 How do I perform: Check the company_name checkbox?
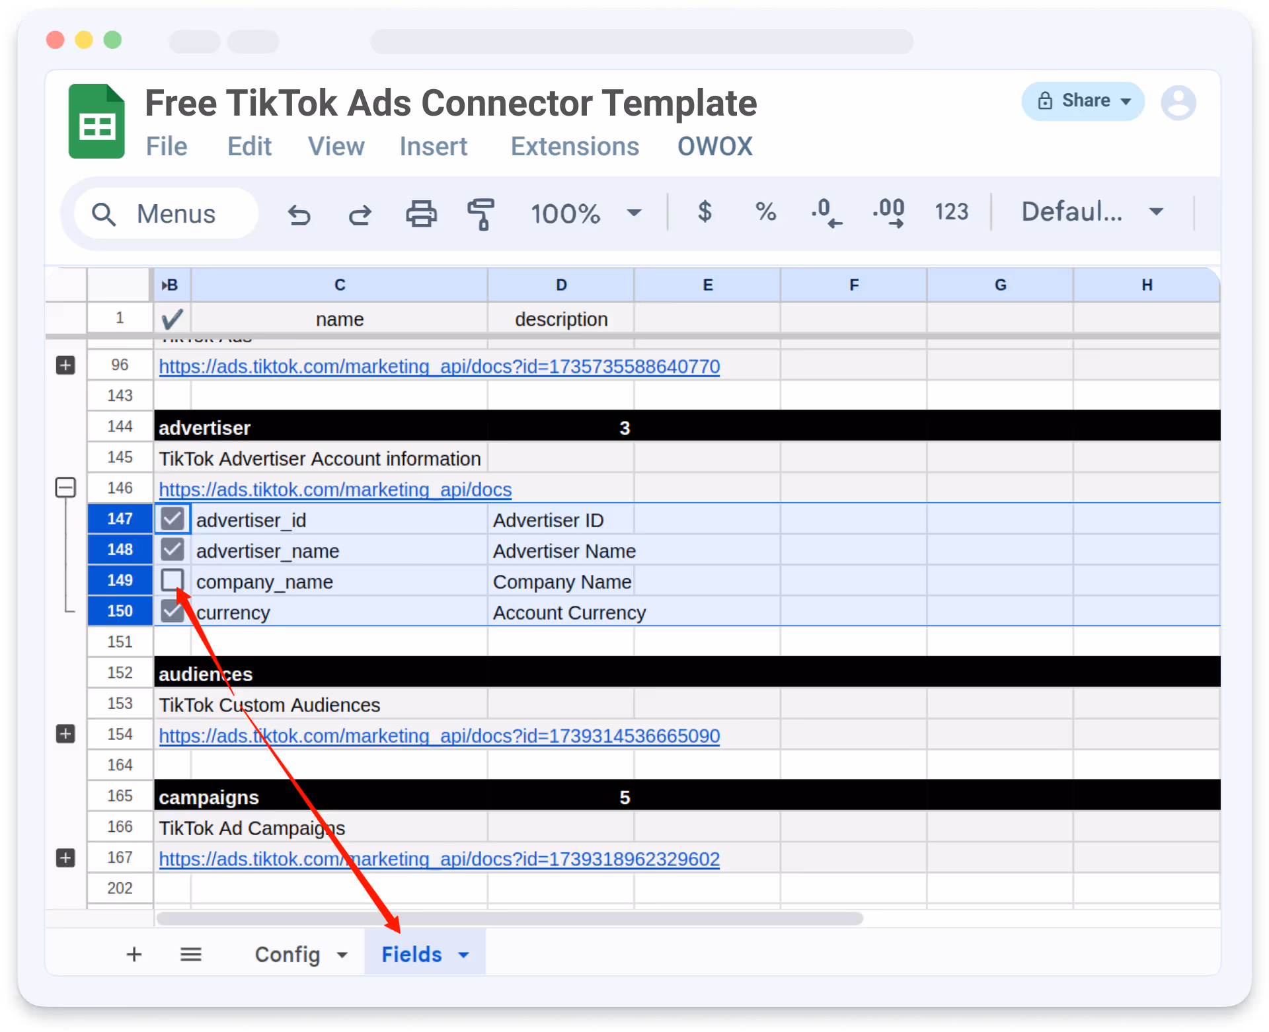pyautogui.click(x=173, y=580)
